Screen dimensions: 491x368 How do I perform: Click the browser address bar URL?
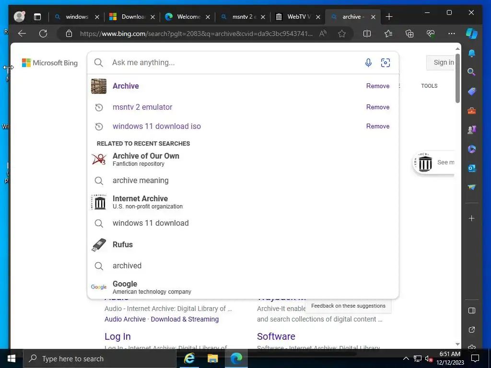[x=196, y=34]
